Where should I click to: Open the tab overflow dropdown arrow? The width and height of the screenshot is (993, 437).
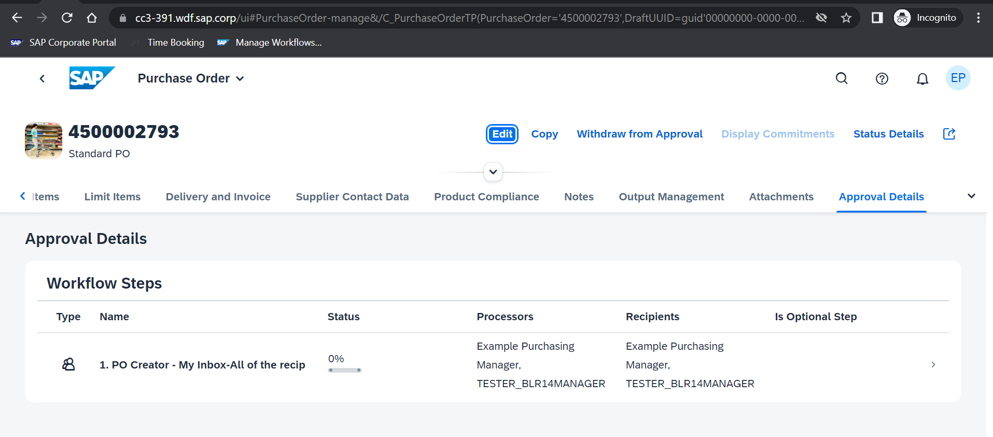coord(971,196)
